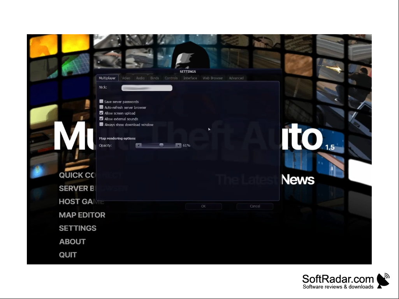This screenshot has height=299, width=399.
Task: Open Quick Connect from main menu
Action: click(90, 175)
